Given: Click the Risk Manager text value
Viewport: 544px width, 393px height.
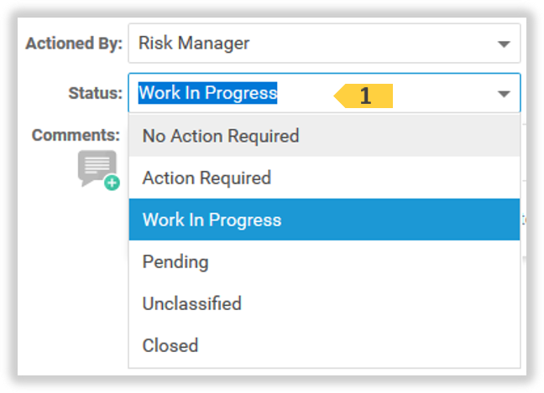Looking at the screenshot, I should pos(194,44).
